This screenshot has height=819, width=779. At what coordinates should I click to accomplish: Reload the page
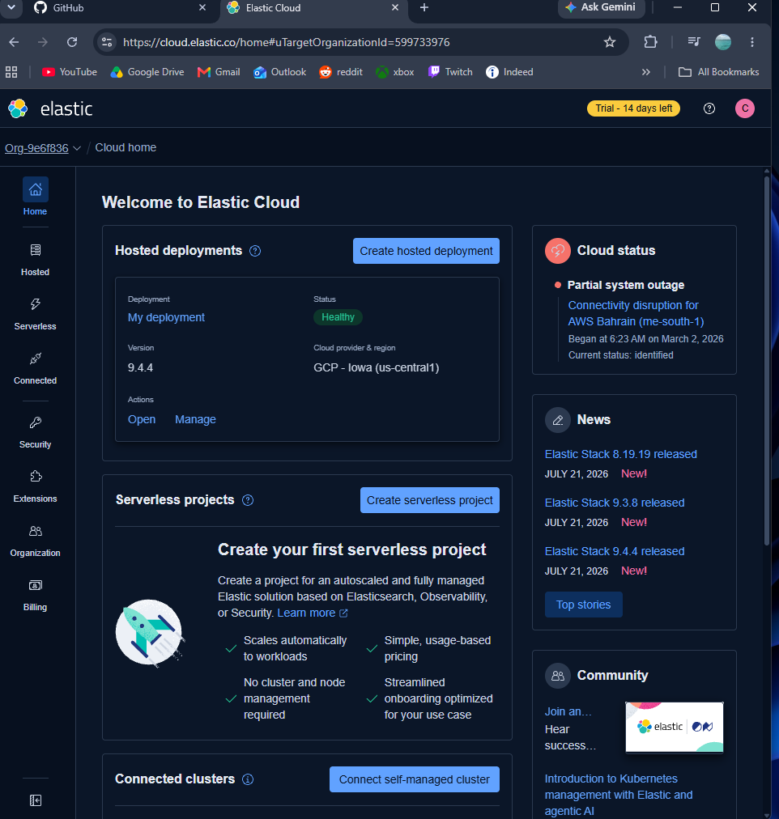tap(72, 42)
